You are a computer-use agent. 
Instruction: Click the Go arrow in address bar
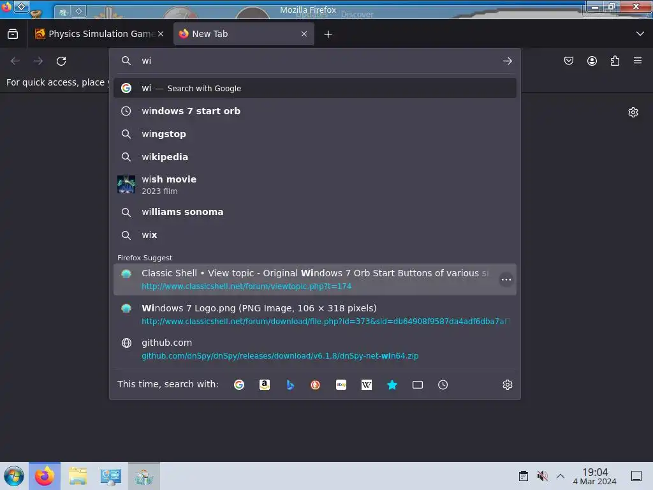(x=507, y=61)
